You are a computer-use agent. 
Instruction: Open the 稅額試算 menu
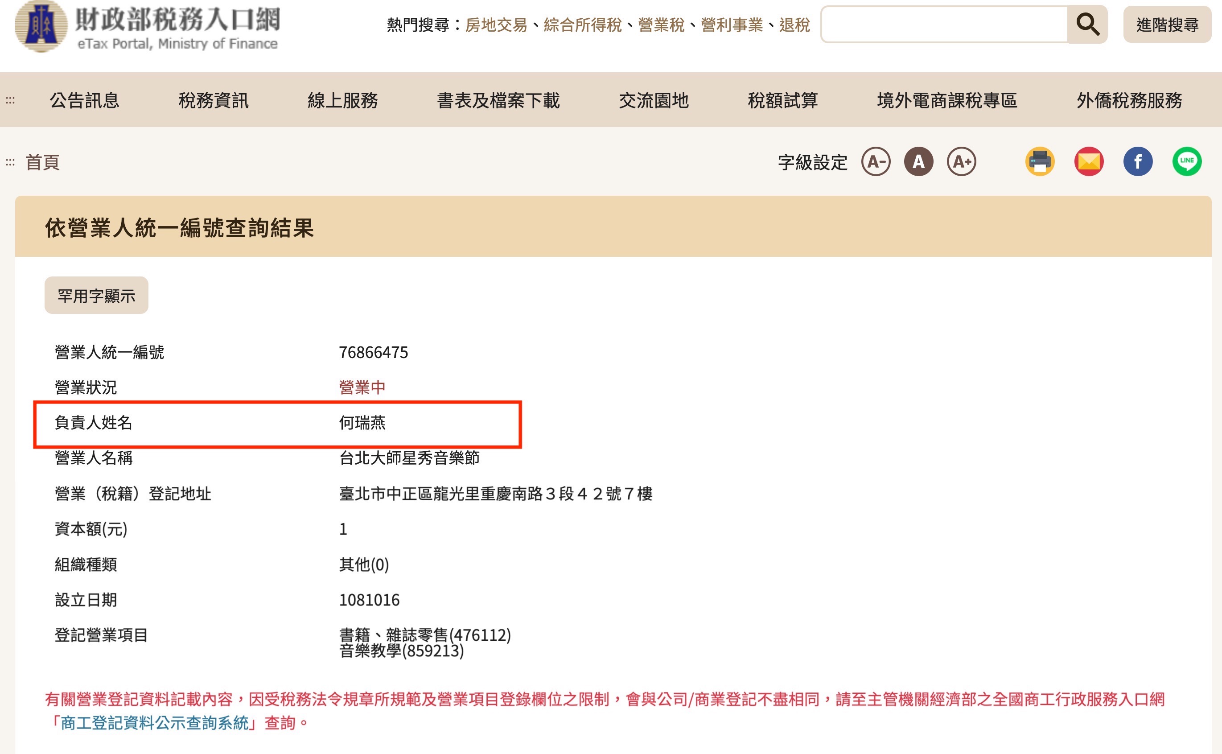click(x=783, y=100)
